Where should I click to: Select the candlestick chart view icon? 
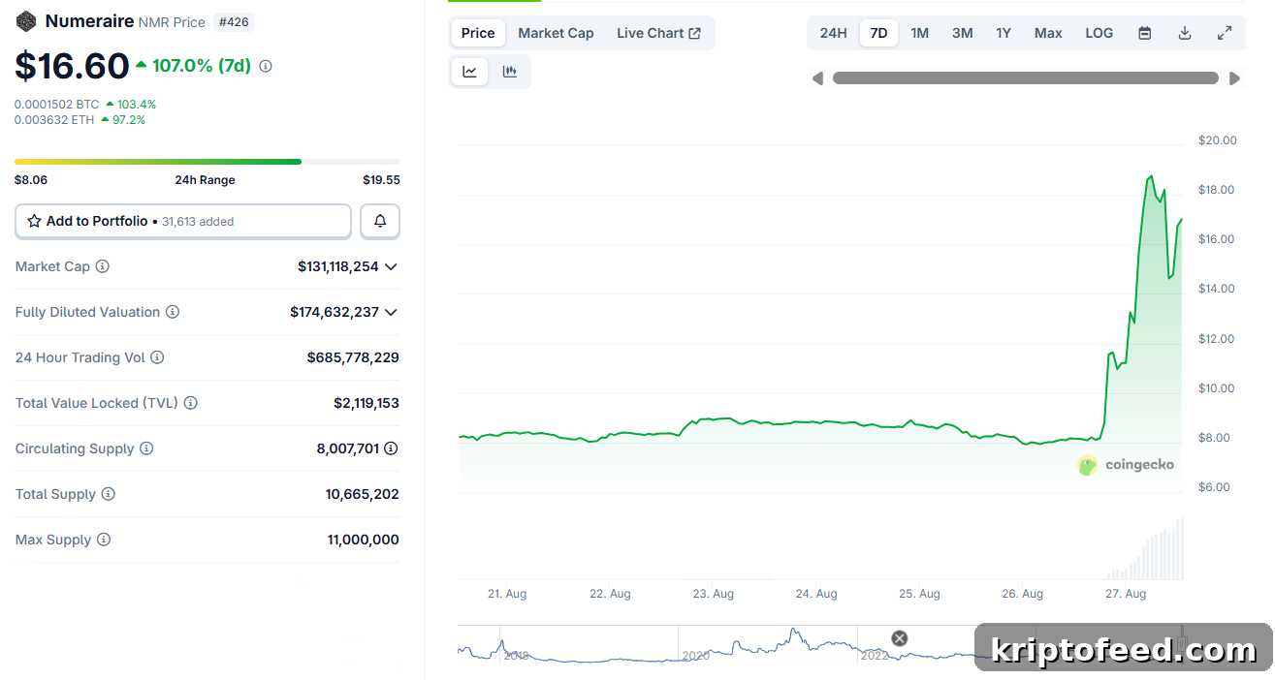[x=509, y=72]
